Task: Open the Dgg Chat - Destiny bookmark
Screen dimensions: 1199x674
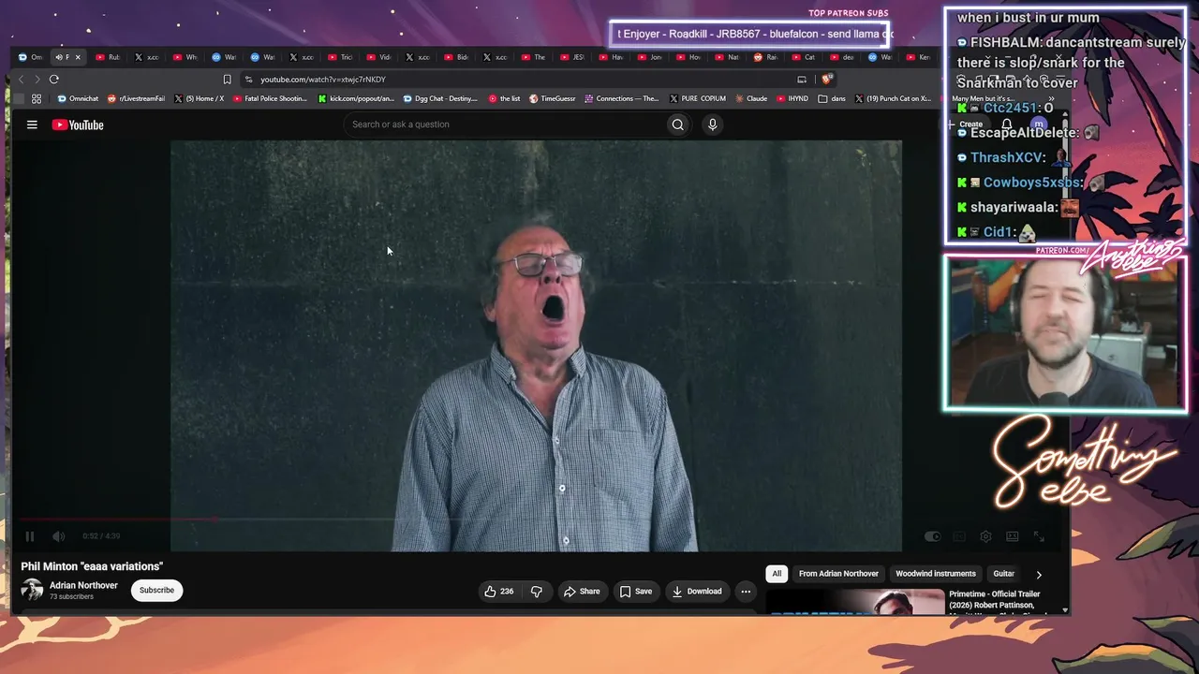Action: pyautogui.click(x=441, y=98)
